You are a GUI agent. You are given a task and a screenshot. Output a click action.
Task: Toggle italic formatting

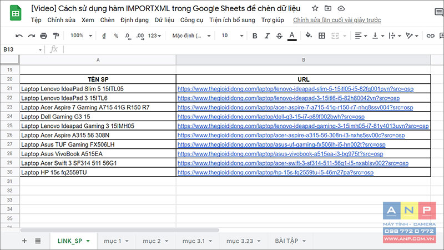[x=267, y=36]
